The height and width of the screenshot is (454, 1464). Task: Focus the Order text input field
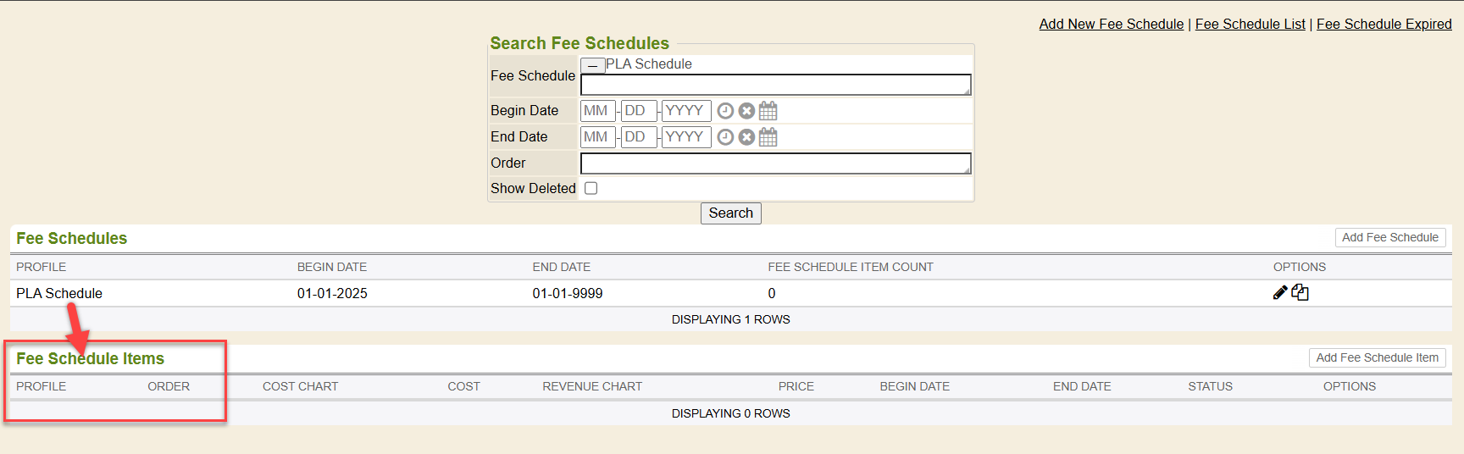pyautogui.click(x=774, y=163)
